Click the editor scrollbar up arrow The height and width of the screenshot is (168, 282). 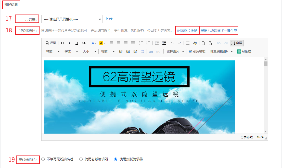(266, 59)
